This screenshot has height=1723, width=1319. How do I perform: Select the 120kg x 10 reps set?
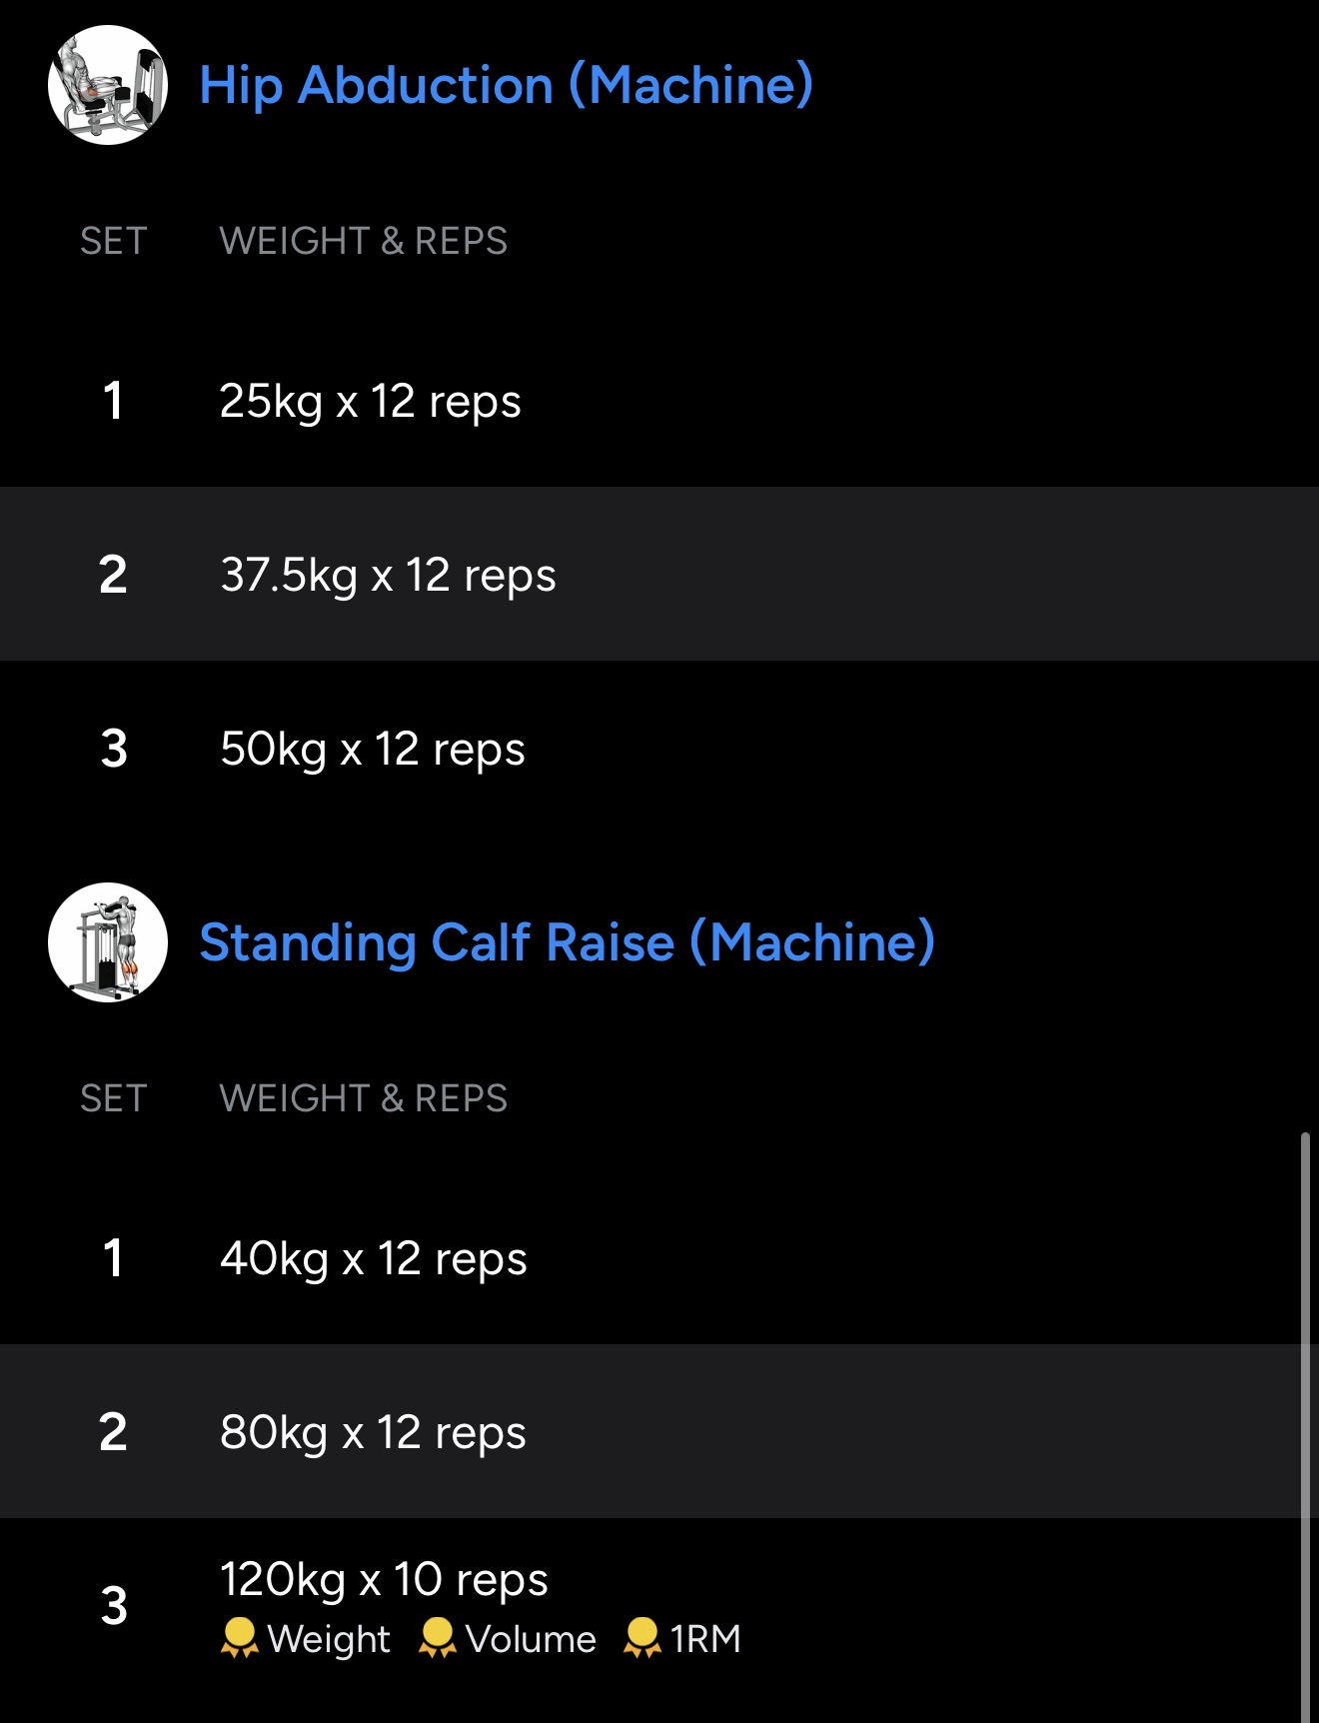pos(384,1580)
